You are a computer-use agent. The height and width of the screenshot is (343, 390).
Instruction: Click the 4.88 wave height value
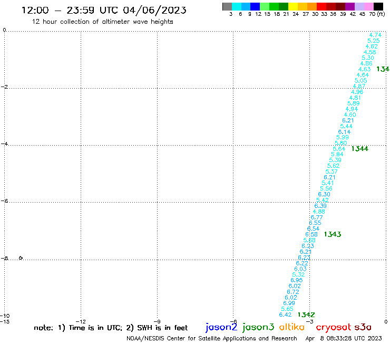pyautogui.click(x=319, y=212)
